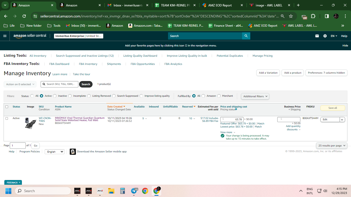Open File Explorer from taskbar
The image size is (351, 197).
[x=111, y=191]
